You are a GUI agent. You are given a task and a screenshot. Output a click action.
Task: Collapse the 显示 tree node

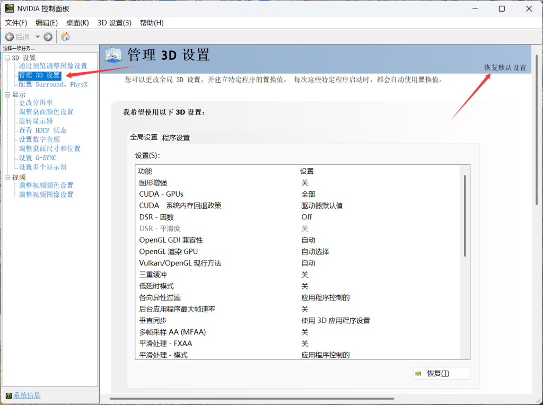(7, 94)
